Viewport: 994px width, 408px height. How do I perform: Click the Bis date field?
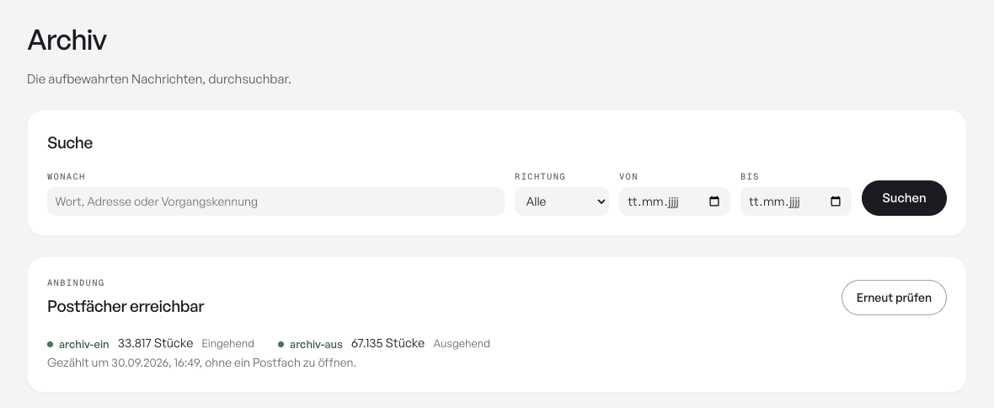coord(795,201)
